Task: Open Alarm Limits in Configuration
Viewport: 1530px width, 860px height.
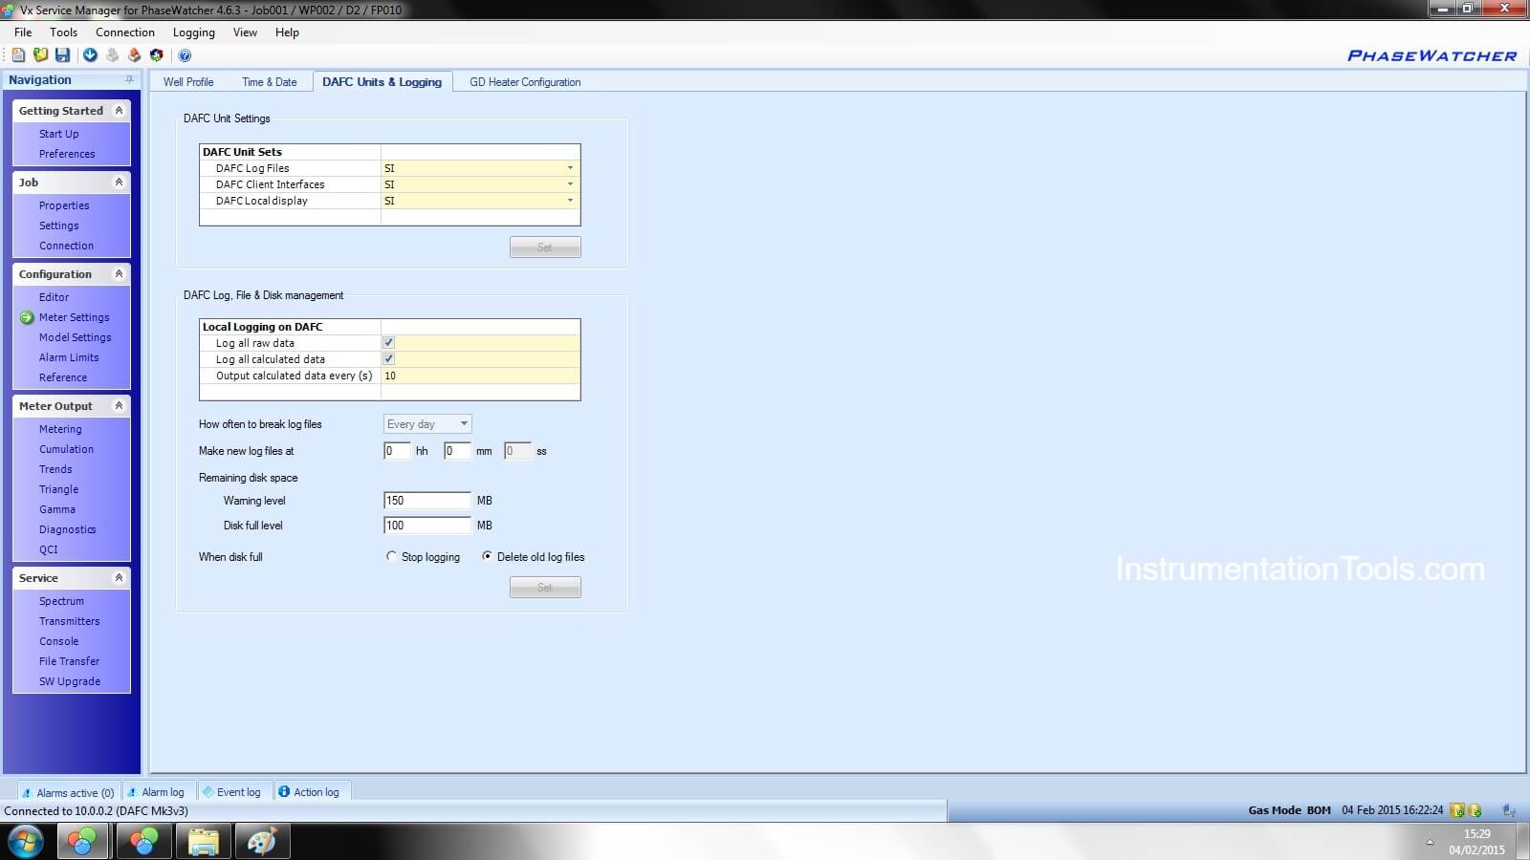Action: coord(69,357)
